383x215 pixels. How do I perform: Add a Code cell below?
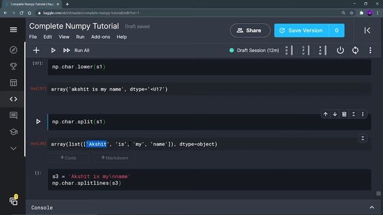tap(68, 158)
